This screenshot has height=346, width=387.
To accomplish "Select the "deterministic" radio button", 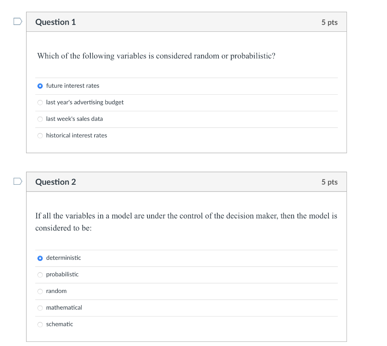I will point(40,258).
